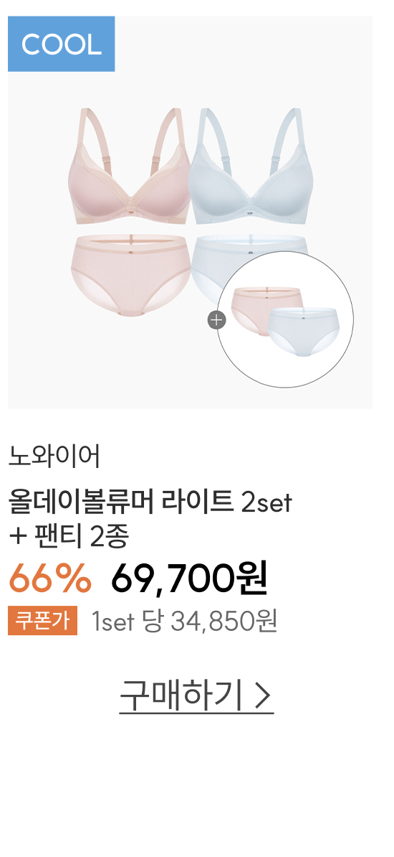Select the light blue bra image
This screenshot has width=394, height=857.
251,166
